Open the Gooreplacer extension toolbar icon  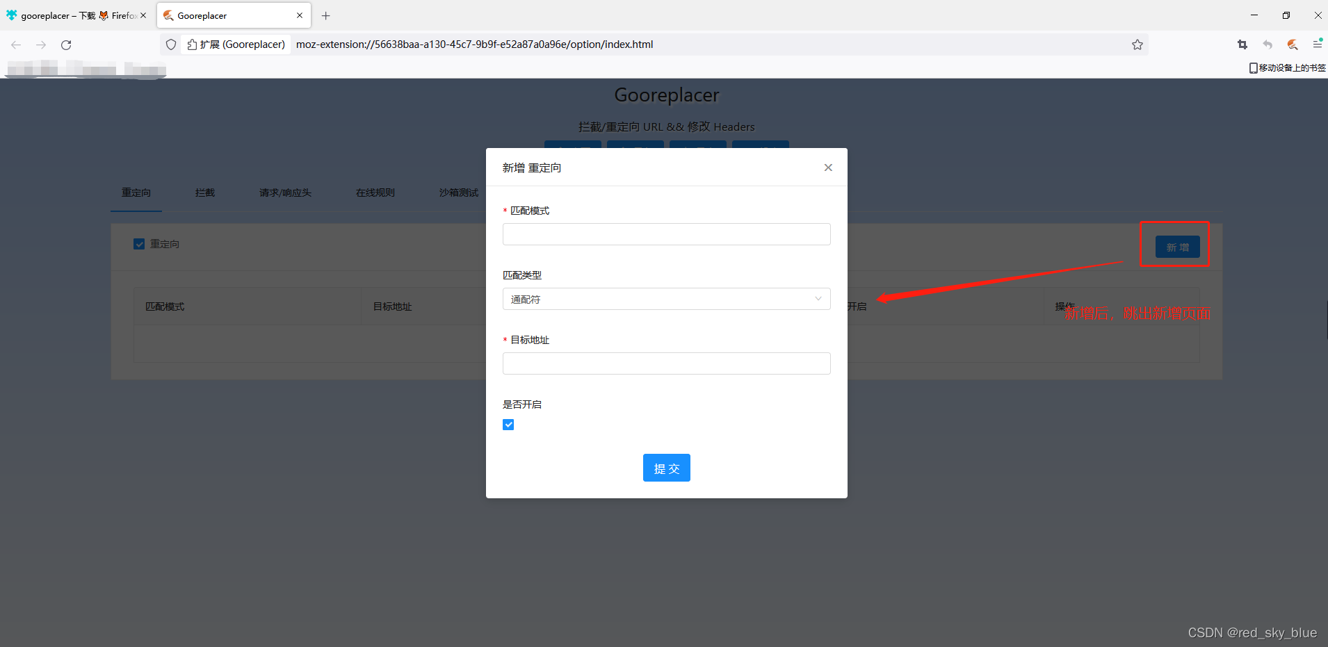coord(1293,44)
